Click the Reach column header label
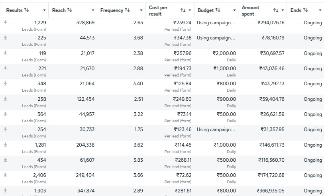Screen dimensions: 324x196 click(x=59, y=10)
